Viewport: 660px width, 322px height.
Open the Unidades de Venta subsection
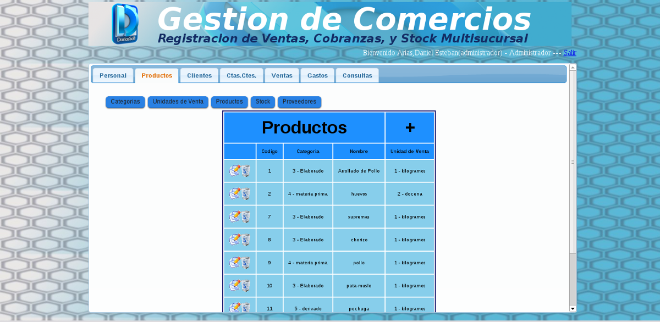[178, 102]
